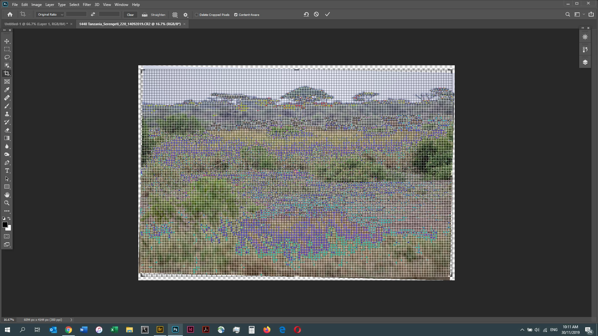Viewport: 598px width, 336px height.
Task: Click the foreground color swatch
Action: click(x=5, y=225)
